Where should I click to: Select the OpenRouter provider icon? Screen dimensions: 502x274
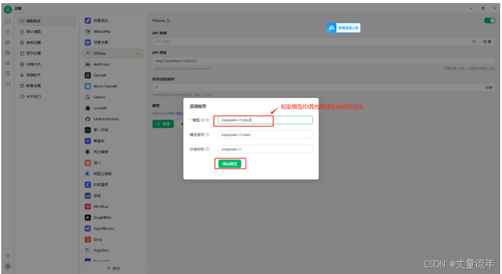(88, 228)
